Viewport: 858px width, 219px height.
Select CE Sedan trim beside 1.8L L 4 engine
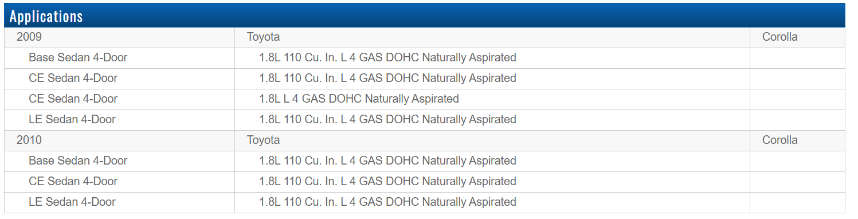(73, 99)
